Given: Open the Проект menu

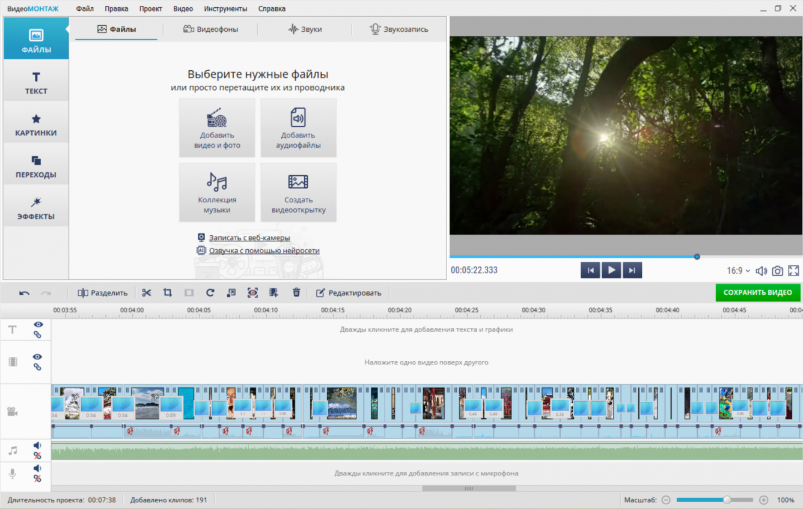Looking at the screenshot, I should pos(151,9).
